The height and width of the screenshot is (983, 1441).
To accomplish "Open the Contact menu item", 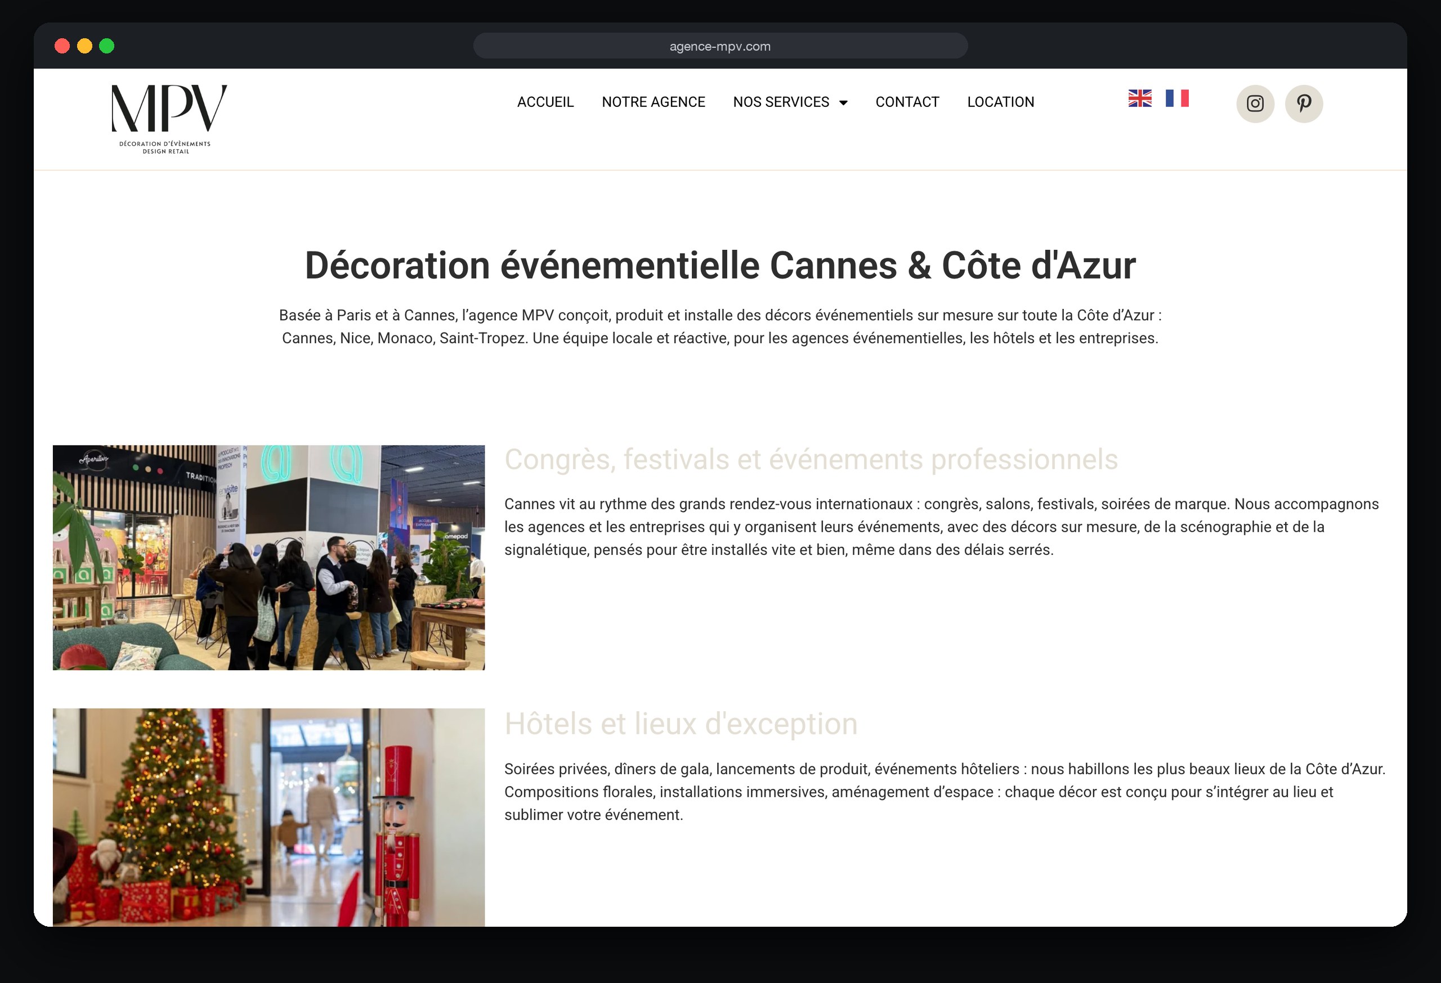I will tap(907, 102).
